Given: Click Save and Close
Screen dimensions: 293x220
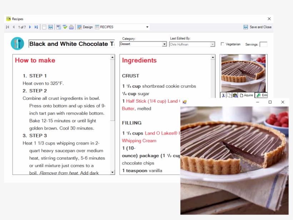Looking at the screenshot, I should coord(257,27).
